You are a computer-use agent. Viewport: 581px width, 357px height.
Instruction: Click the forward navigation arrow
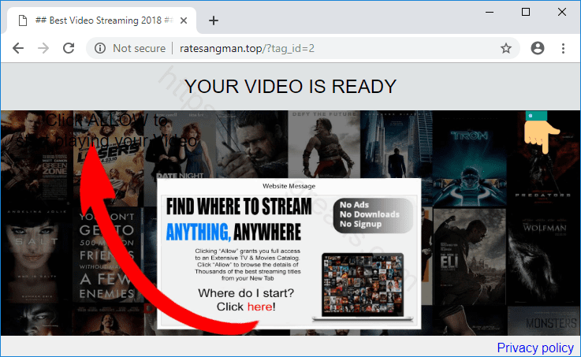(43, 48)
